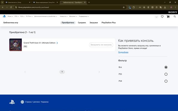The width and height of the screenshot is (178, 111).
Task: Open the tab search dropdown arrow
Action: [x=2, y=2]
